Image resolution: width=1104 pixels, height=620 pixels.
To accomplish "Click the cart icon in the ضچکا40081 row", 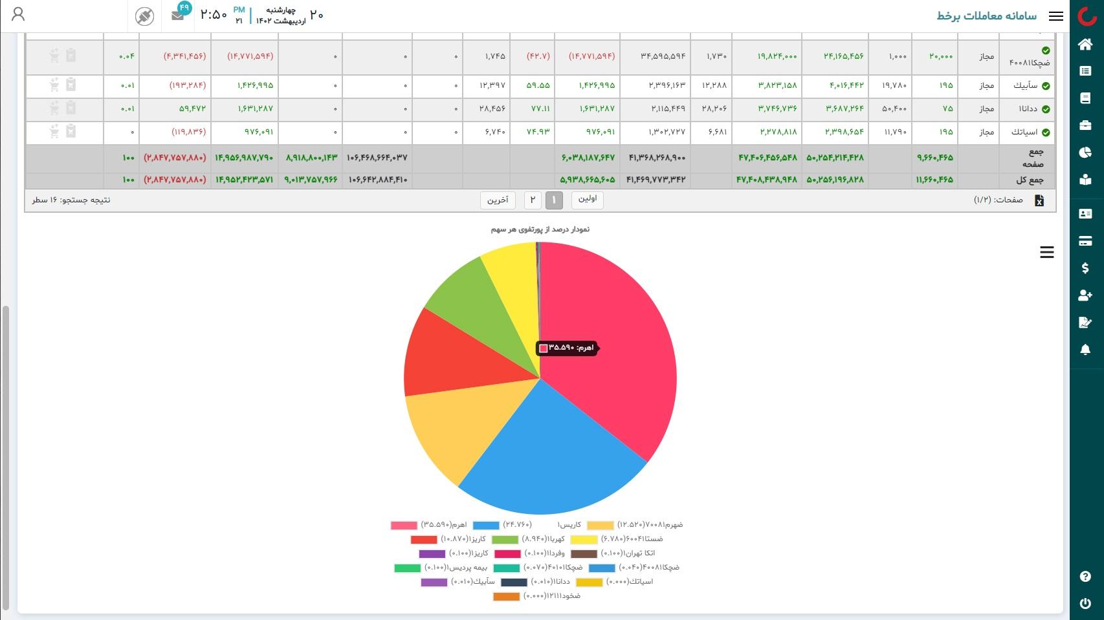I will click(54, 56).
